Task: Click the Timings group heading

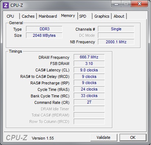Action: tap(16, 51)
